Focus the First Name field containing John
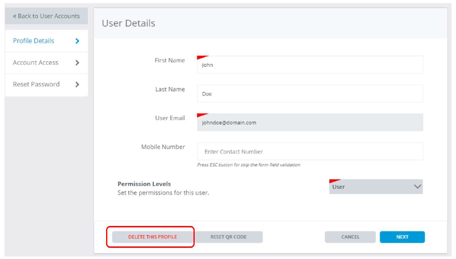Image resolution: width=456 pixels, height=259 pixels. (x=310, y=65)
